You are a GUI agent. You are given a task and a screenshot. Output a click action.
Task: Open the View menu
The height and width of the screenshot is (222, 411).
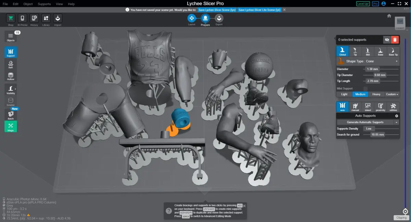(59, 4)
